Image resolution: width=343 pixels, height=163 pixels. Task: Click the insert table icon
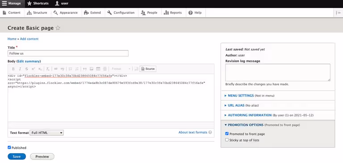tap(98, 69)
